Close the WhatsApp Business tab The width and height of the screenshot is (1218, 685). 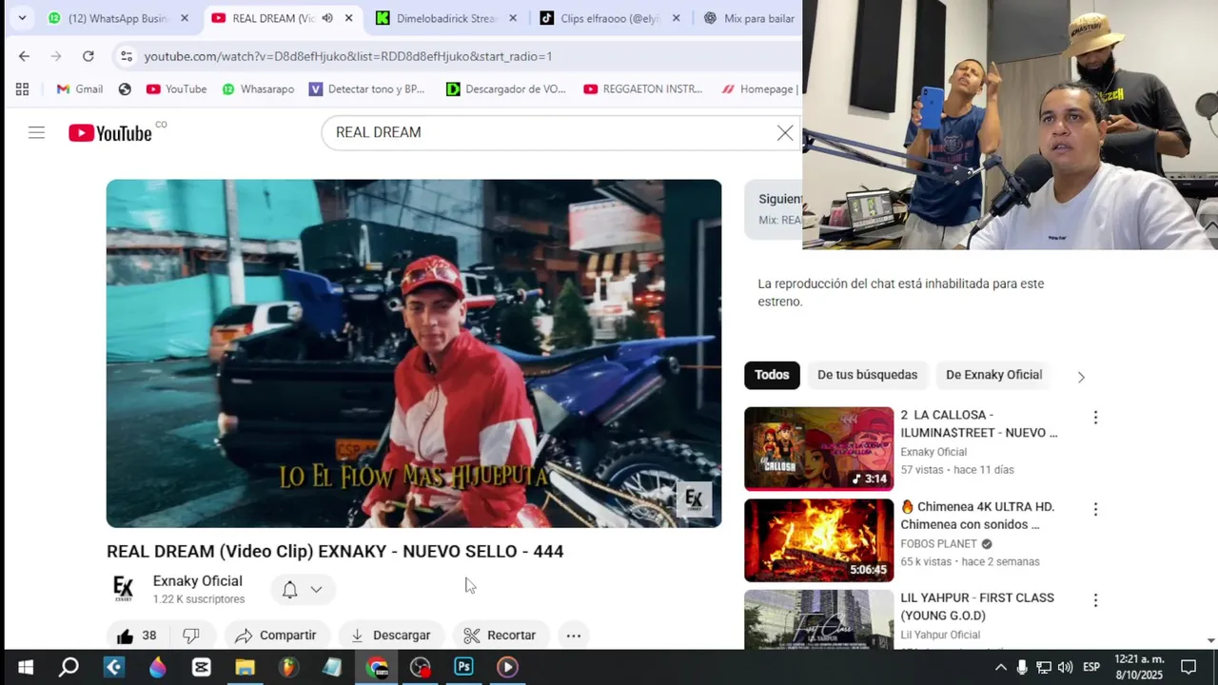(185, 18)
